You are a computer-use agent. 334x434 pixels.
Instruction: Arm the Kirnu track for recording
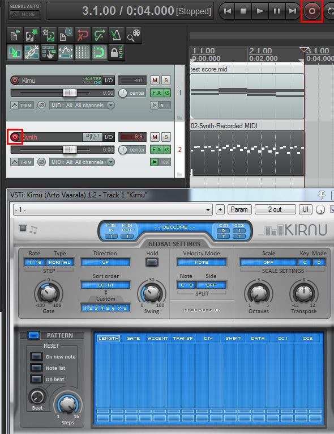15,80
